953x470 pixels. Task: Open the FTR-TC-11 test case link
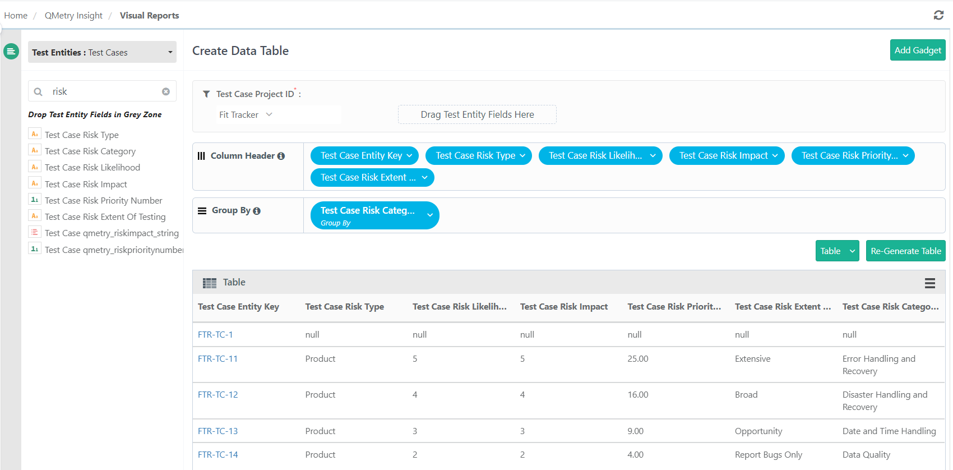tap(218, 359)
